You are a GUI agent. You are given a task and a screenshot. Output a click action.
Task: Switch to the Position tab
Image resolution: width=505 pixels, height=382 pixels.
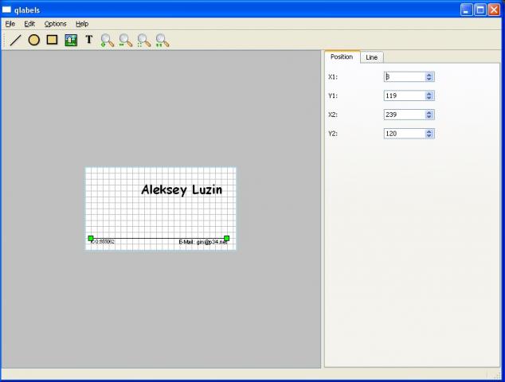click(342, 57)
